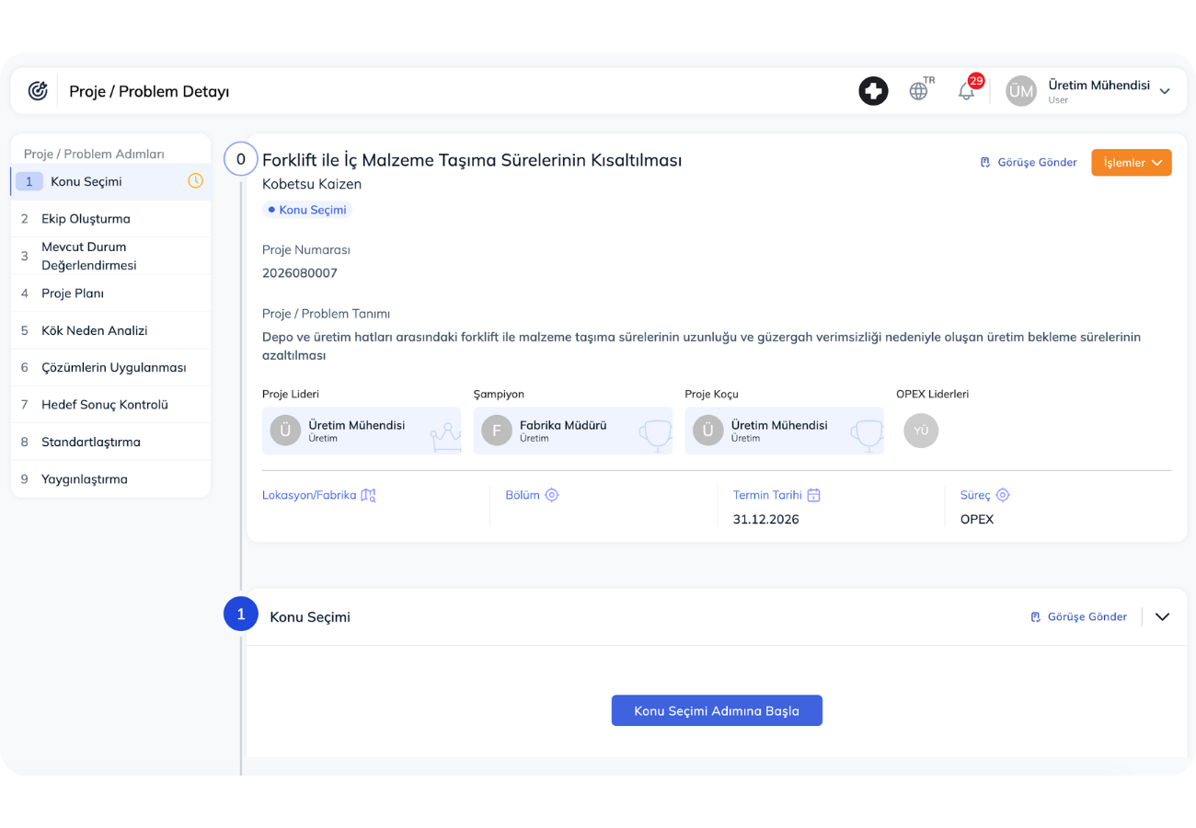The height and width of the screenshot is (828, 1196).
Task: Click Proje Koçu Üretim Mühendisi card
Action: pos(785,431)
